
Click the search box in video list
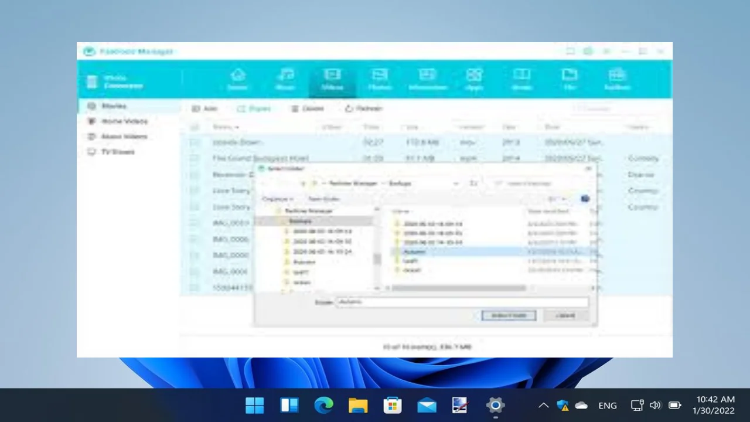tap(615, 108)
